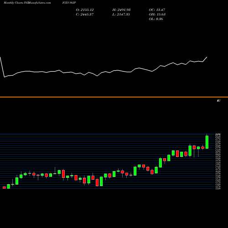Click the OC: 13.47 percentage value
The image size is (228, 228).
click(157, 10)
